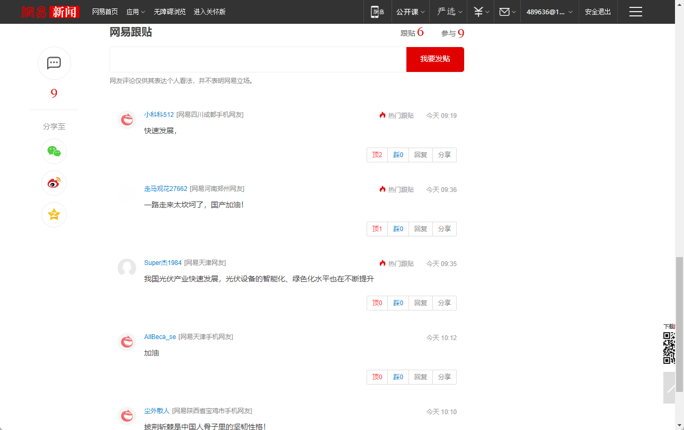This screenshot has width=684, height=430.
Task: Expand the 严选 dropdown
Action: (x=450, y=12)
